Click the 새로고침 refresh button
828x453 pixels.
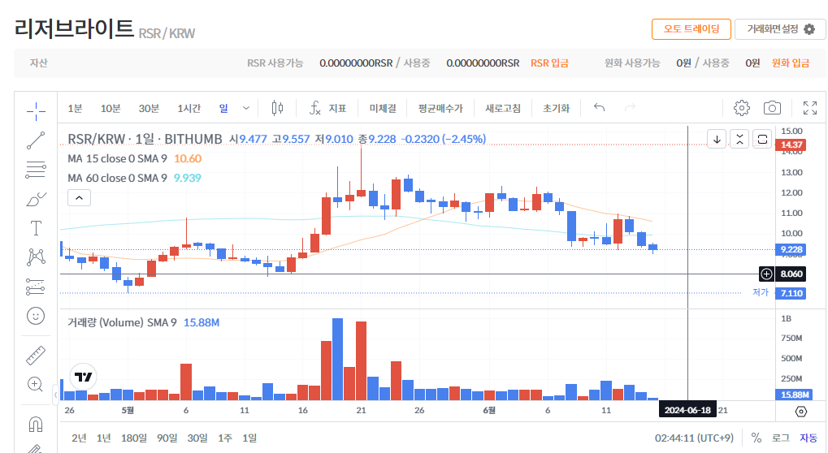pyautogui.click(x=503, y=108)
